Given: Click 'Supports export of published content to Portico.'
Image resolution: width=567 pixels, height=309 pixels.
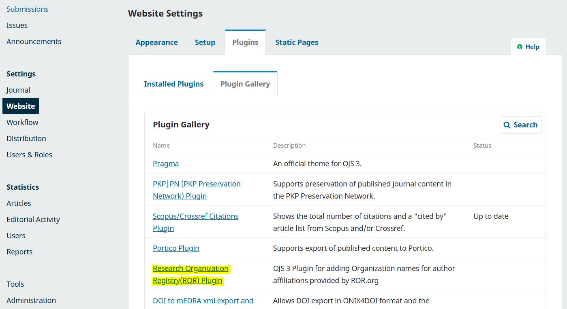Looking at the screenshot, I should (353, 248).
